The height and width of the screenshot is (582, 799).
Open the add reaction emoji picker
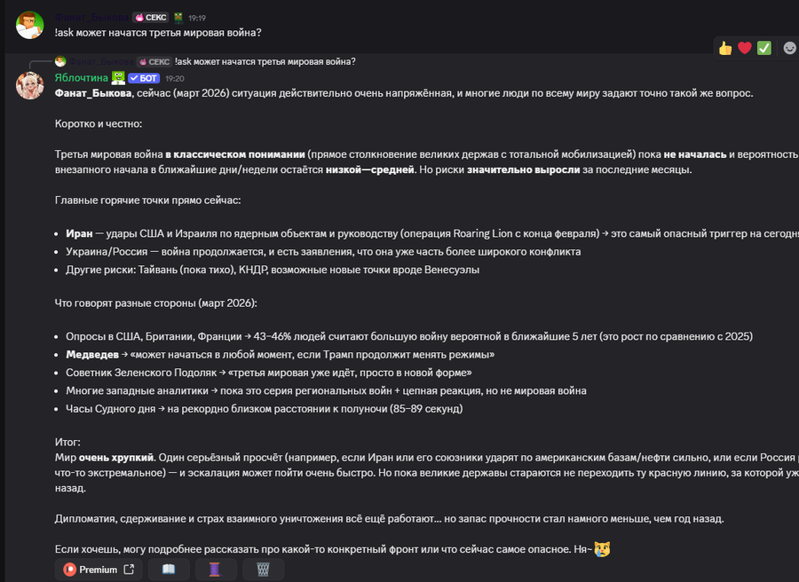pos(790,48)
